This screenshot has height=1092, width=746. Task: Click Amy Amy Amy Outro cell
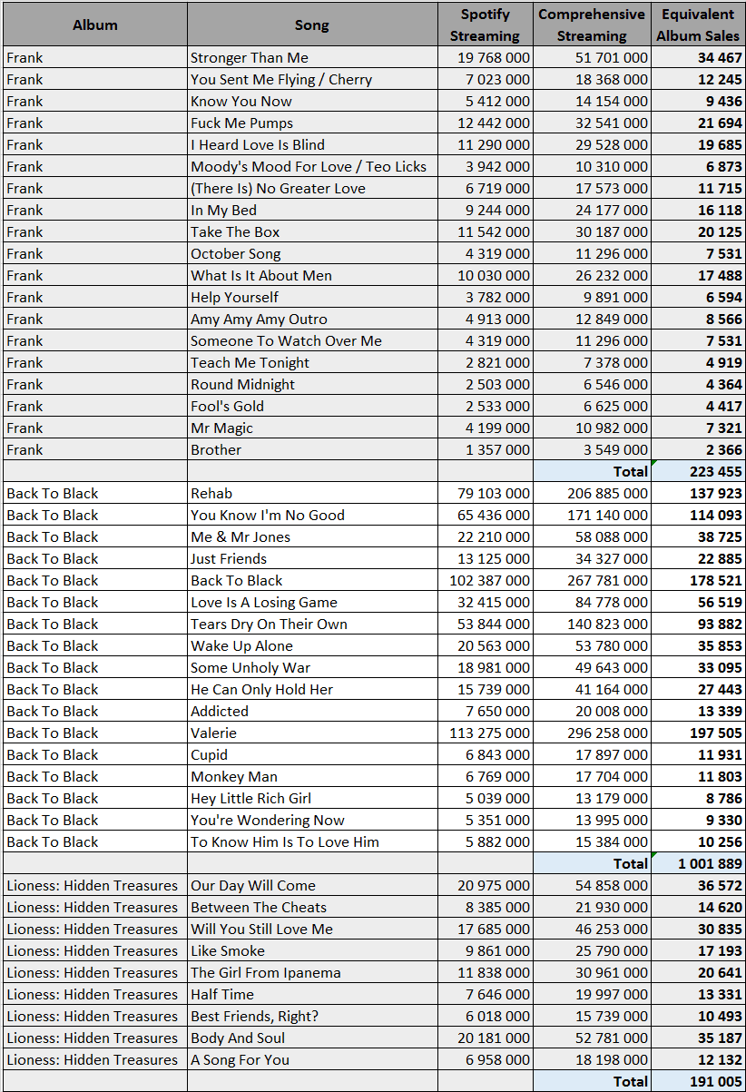312,319
